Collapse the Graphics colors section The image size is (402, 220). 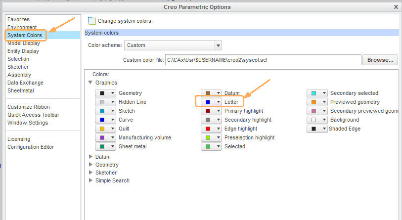(x=90, y=83)
